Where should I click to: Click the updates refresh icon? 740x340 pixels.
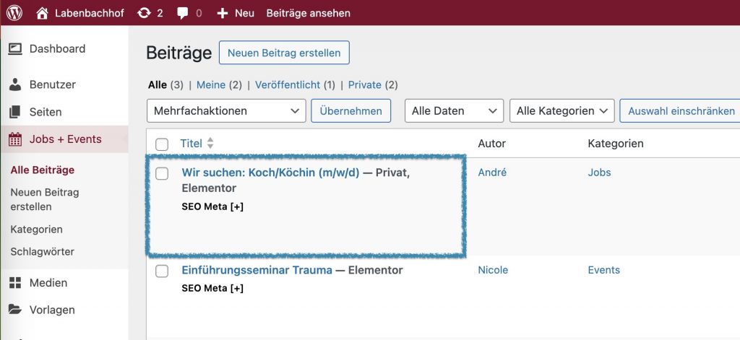145,13
